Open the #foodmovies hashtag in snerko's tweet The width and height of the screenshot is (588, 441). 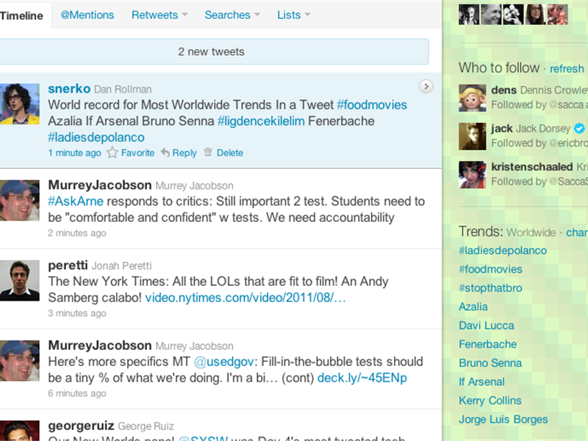[x=372, y=104]
